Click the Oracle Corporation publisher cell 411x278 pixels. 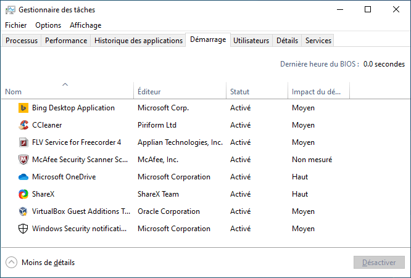click(169, 211)
